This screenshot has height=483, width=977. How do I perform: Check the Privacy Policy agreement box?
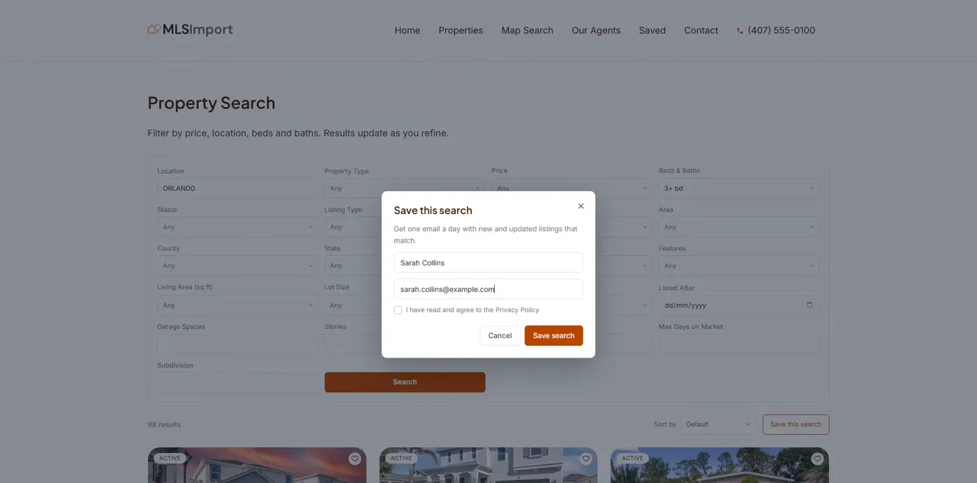398,310
